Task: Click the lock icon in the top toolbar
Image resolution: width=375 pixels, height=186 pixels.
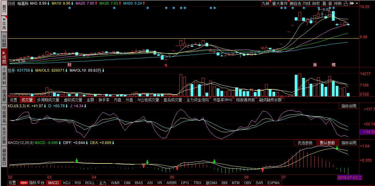Action: [x=346, y=3]
